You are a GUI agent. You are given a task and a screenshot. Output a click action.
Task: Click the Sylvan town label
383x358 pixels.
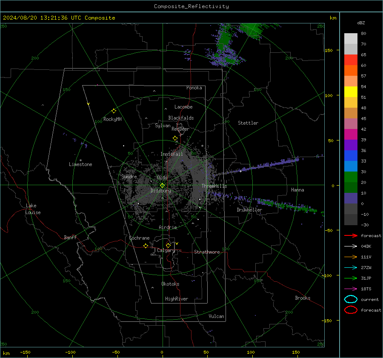pos(163,126)
